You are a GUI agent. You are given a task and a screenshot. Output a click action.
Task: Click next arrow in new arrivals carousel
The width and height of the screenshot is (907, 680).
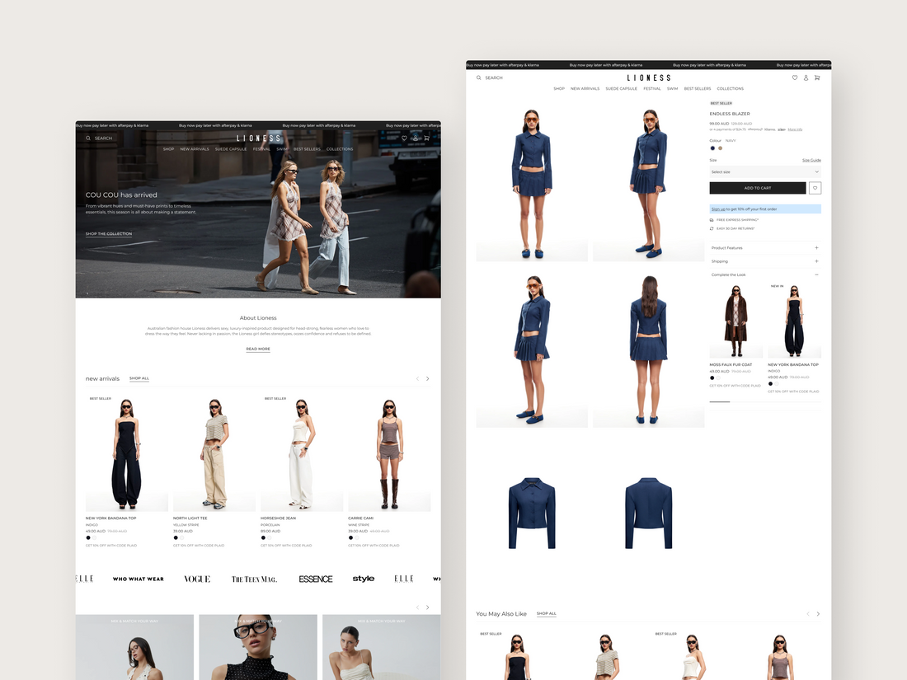coord(427,379)
